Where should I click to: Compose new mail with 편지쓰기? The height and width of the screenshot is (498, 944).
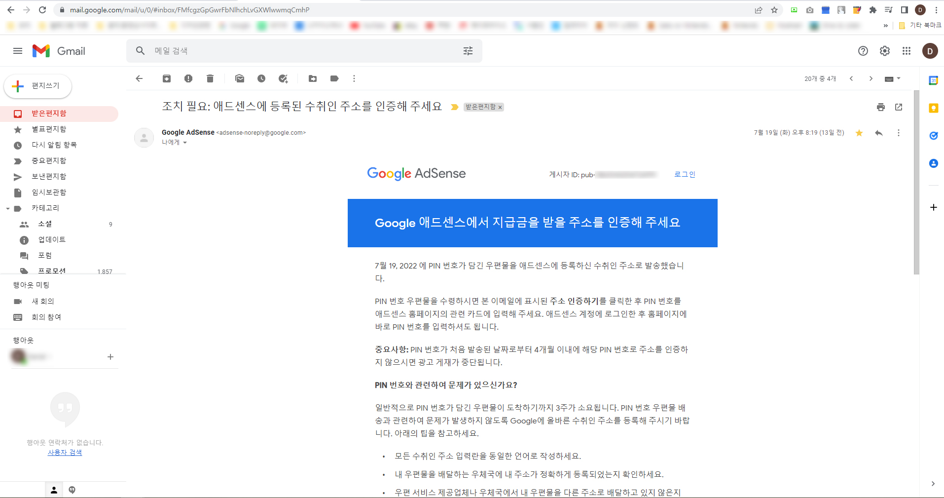click(38, 86)
